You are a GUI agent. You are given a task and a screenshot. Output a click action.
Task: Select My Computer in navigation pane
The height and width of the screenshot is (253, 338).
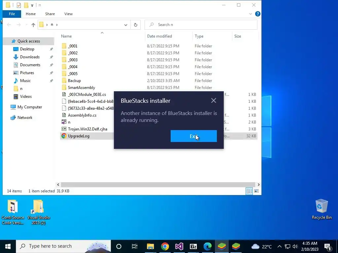coord(30,107)
